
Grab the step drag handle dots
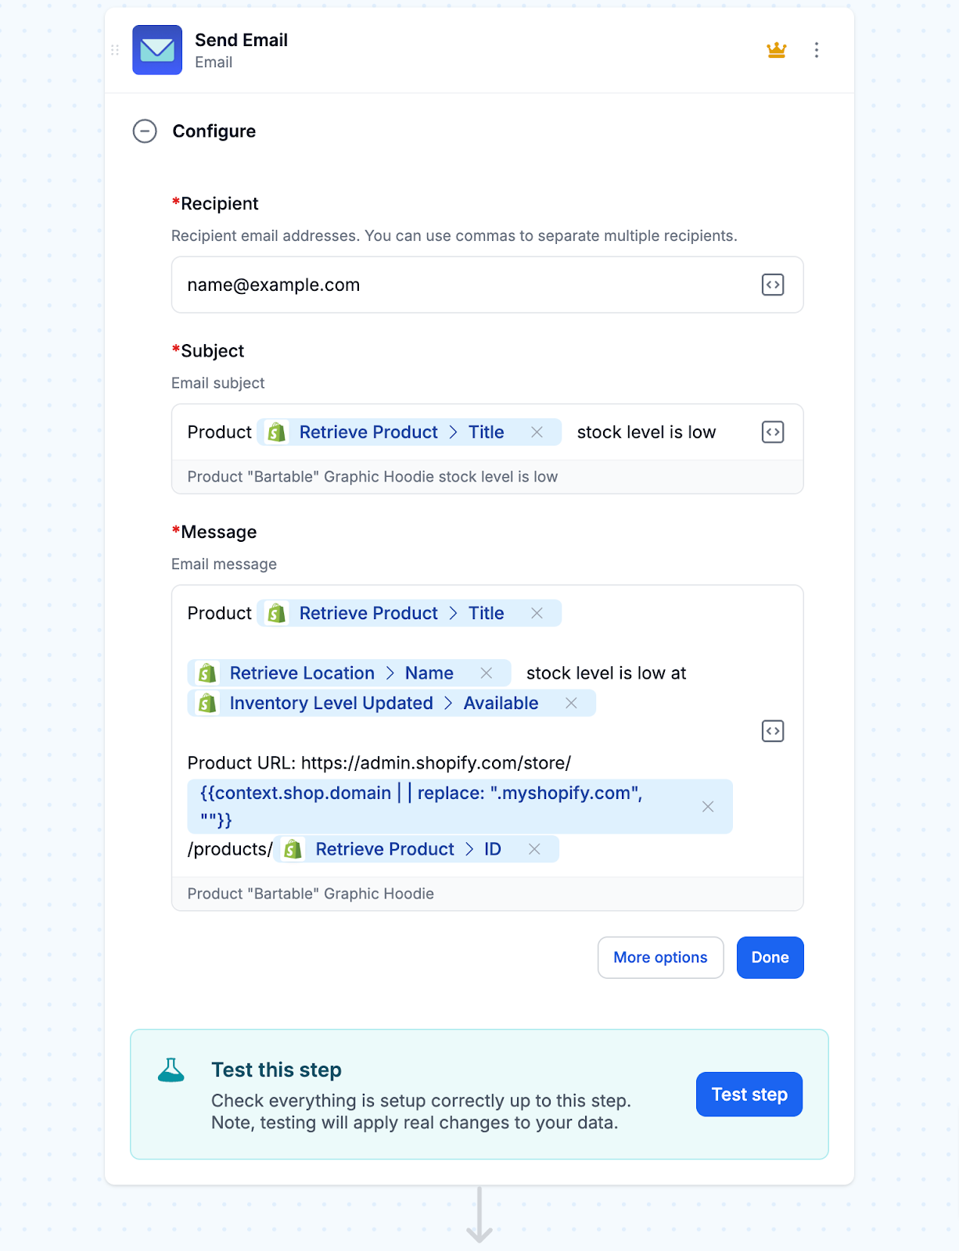115,50
